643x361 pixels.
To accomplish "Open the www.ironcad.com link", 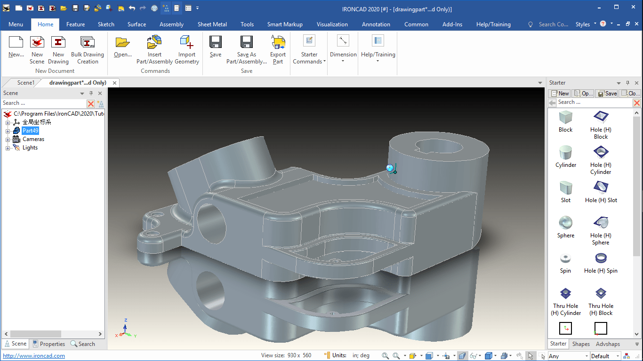I will click(34, 356).
